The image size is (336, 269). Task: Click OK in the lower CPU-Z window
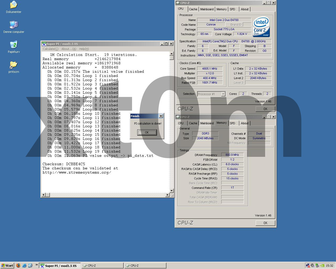265,223
